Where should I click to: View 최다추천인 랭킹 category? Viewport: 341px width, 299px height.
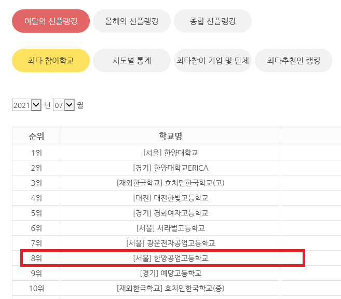(293, 61)
